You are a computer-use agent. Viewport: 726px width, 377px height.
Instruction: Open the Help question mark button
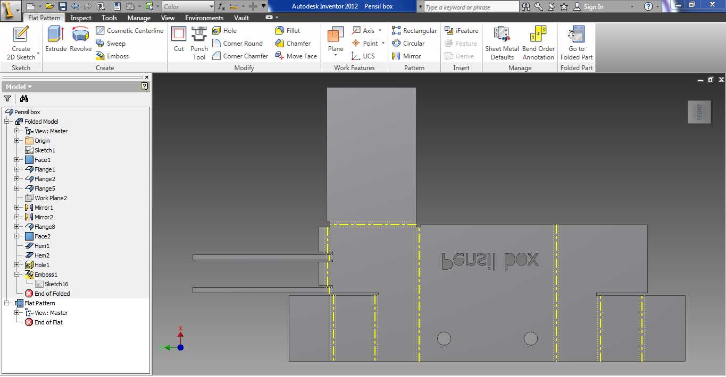[648, 6]
